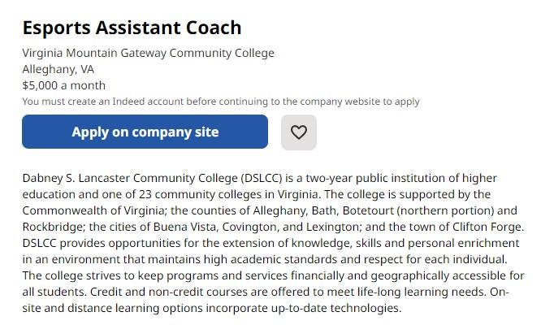Image resolution: width=554 pixels, height=325 pixels.
Task: Click the Apply on company site button
Action: pyautogui.click(x=145, y=132)
